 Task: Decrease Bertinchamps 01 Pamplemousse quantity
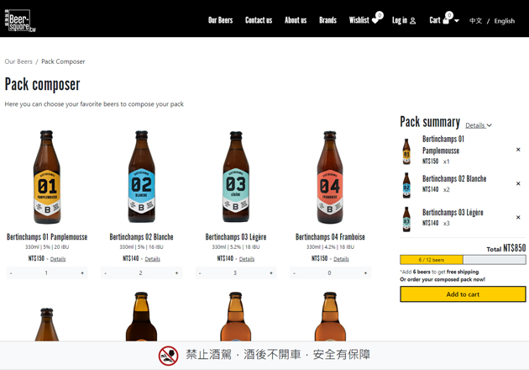coord(11,273)
